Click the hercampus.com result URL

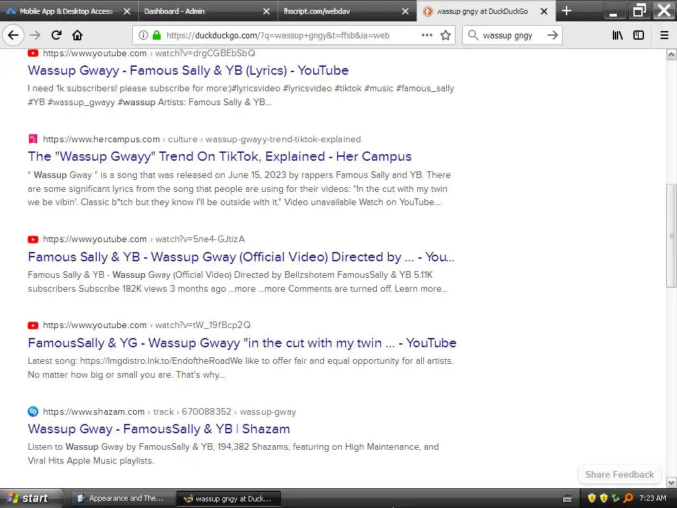click(202, 140)
